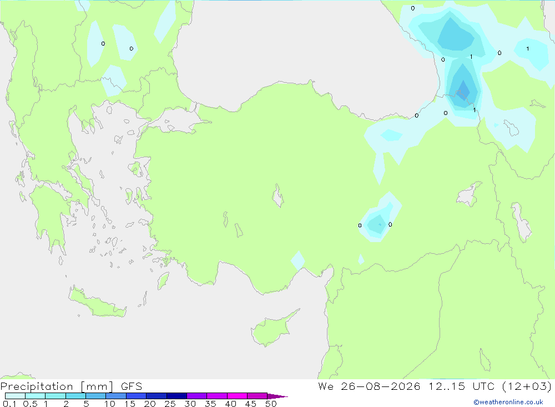Click the weatheronline.co.uk copyright link
555x407 pixels.
coord(508,402)
